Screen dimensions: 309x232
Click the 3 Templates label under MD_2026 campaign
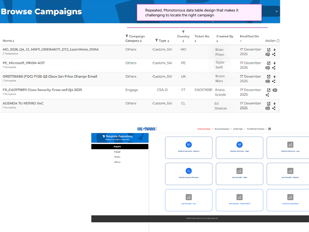[x=10, y=54]
